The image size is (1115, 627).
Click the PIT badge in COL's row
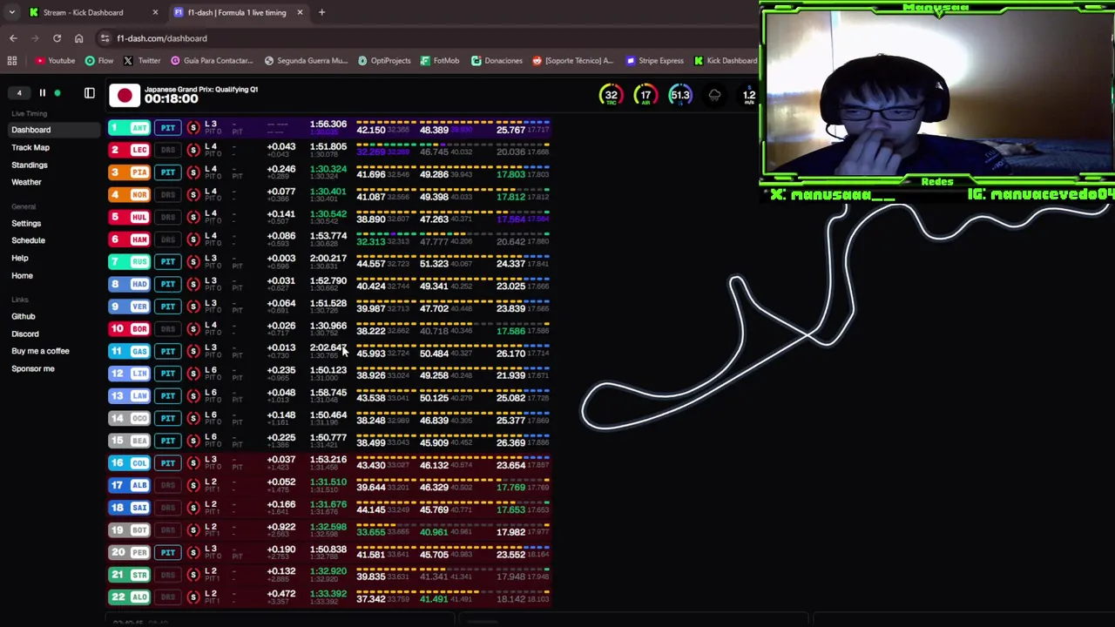tap(168, 463)
